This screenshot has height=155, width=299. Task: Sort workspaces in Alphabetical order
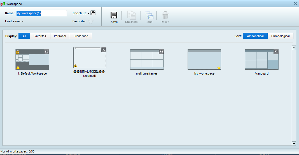coord(255,36)
